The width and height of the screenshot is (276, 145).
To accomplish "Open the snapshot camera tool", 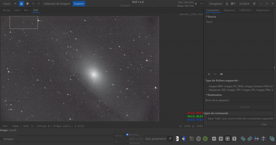I will (233, 4).
